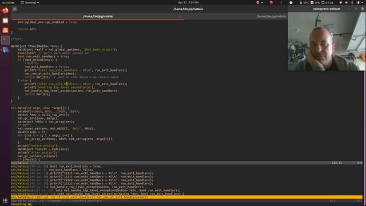Viewport: 366px width, 206px height.
Task: Click the microphone indicator in top bar
Action: pos(352,2)
